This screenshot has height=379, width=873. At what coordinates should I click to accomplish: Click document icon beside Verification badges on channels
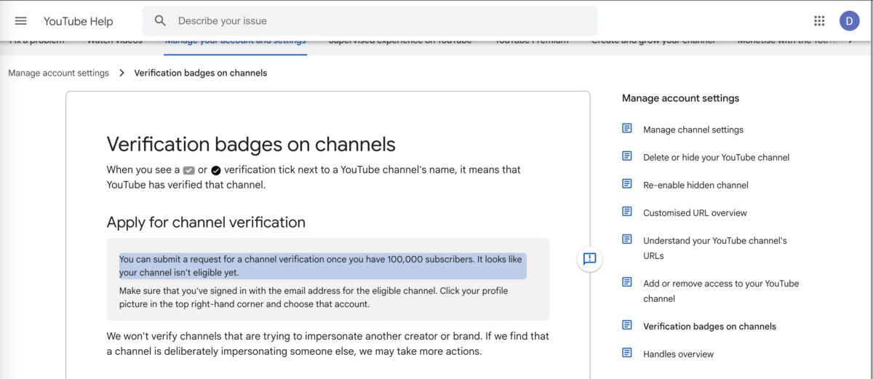[x=627, y=325]
